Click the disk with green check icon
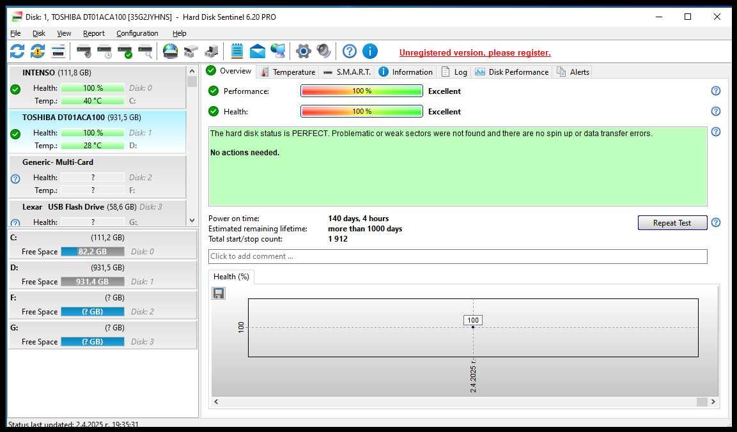This screenshot has width=737, height=432. pos(125,50)
